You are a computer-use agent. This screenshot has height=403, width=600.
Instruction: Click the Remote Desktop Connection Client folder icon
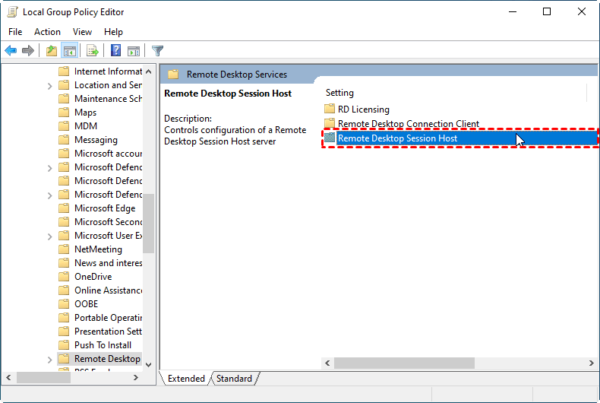coord(330,123)
